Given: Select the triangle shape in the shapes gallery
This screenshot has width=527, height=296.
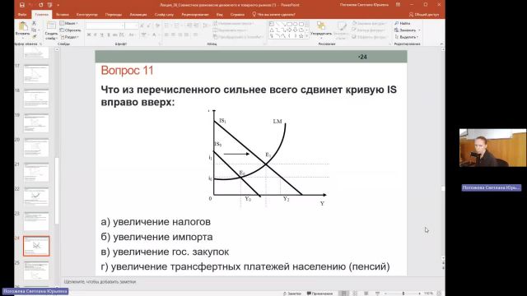Looking at the screenshot, I should [272, 30].
